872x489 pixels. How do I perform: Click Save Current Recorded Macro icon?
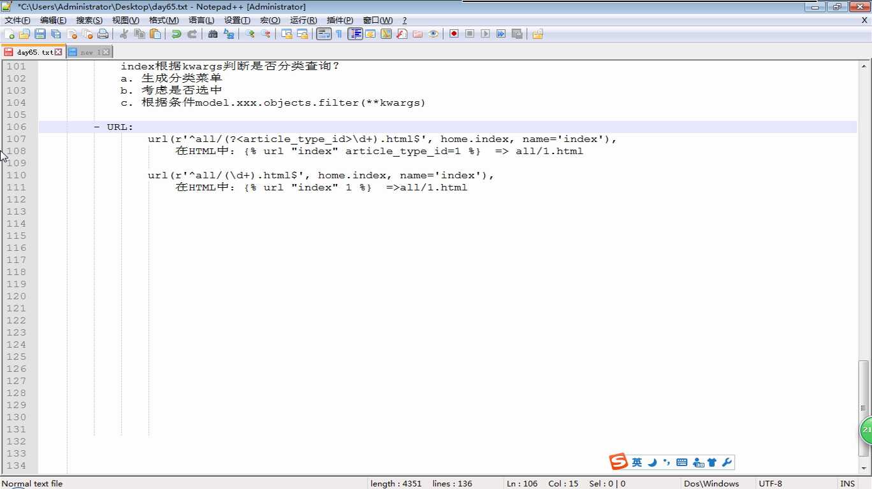point(517,34)
